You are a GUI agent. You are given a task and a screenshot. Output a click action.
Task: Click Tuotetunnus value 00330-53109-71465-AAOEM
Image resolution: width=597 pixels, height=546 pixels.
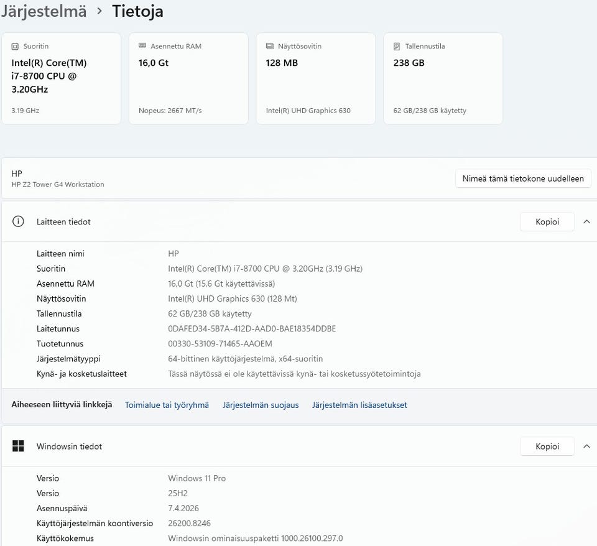(220, 344)
